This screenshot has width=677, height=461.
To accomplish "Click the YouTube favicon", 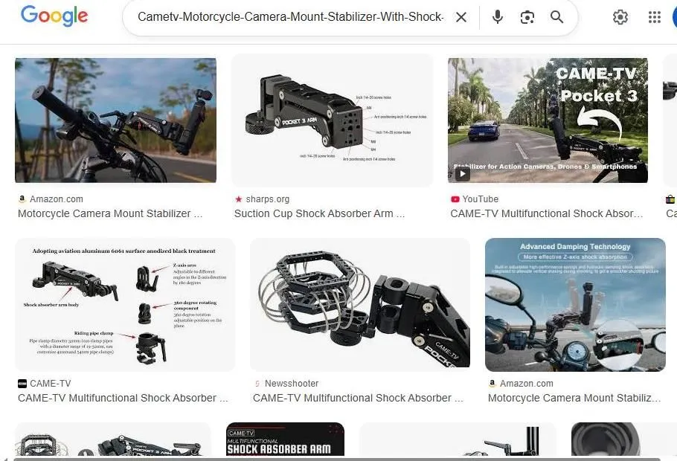I will tap(455, 199).
